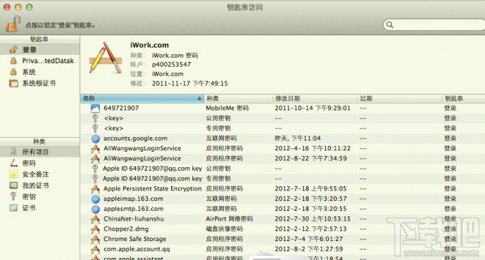Viewport: 485px width, 260px height.
Task: Select AliWangwangLoginService dated 2012-8-22
Action: (283, 158)
